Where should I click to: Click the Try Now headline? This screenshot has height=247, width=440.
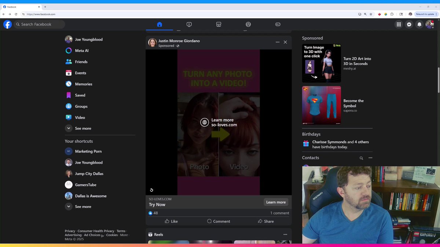tap(157, 205)
